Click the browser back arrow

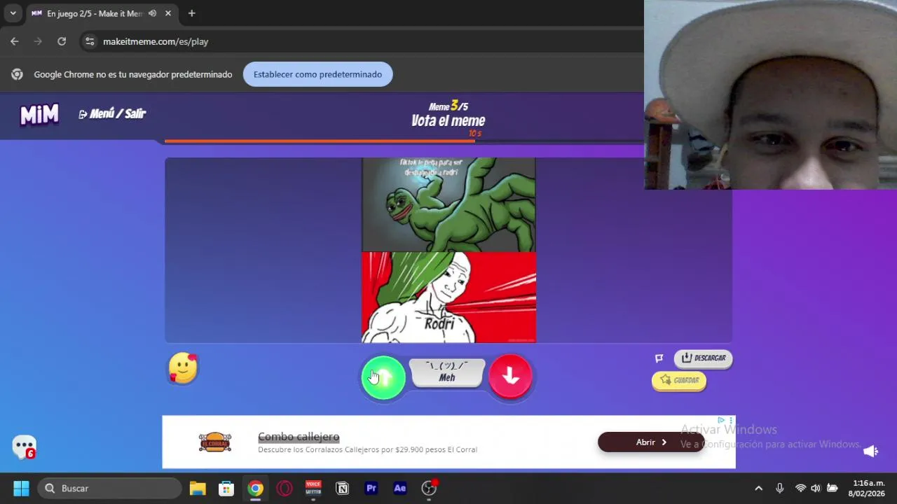click(15, 41)
